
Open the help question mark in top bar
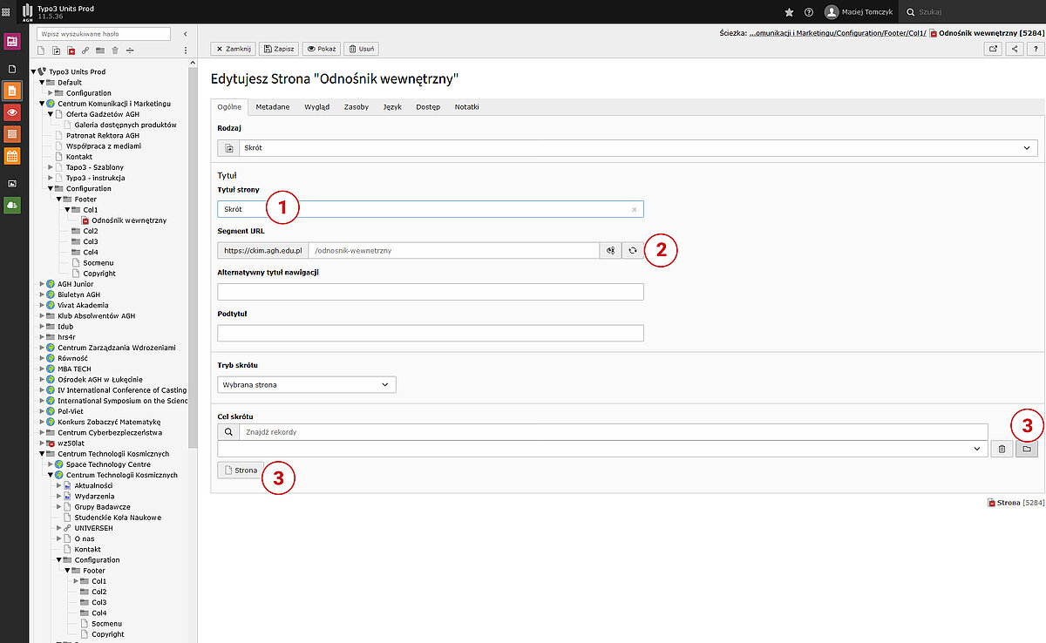(x=809, y=12)
